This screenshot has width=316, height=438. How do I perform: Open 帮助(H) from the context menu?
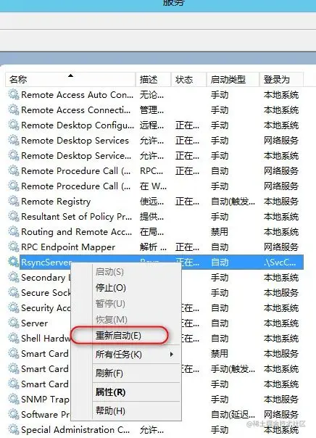110,411
